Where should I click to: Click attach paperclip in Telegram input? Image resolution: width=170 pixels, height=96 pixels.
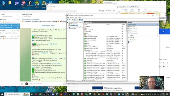pyautogui.click(x=22, y=84)
